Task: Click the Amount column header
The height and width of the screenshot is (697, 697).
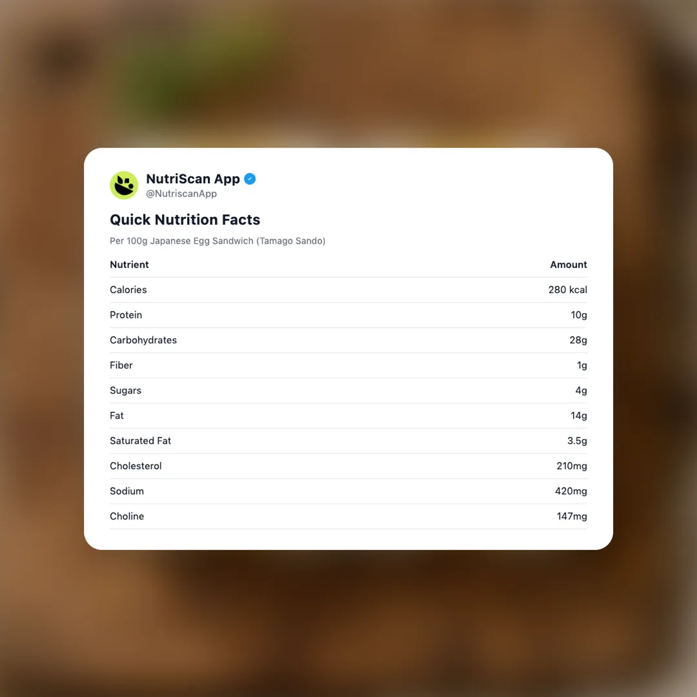Action: point(568,265)
